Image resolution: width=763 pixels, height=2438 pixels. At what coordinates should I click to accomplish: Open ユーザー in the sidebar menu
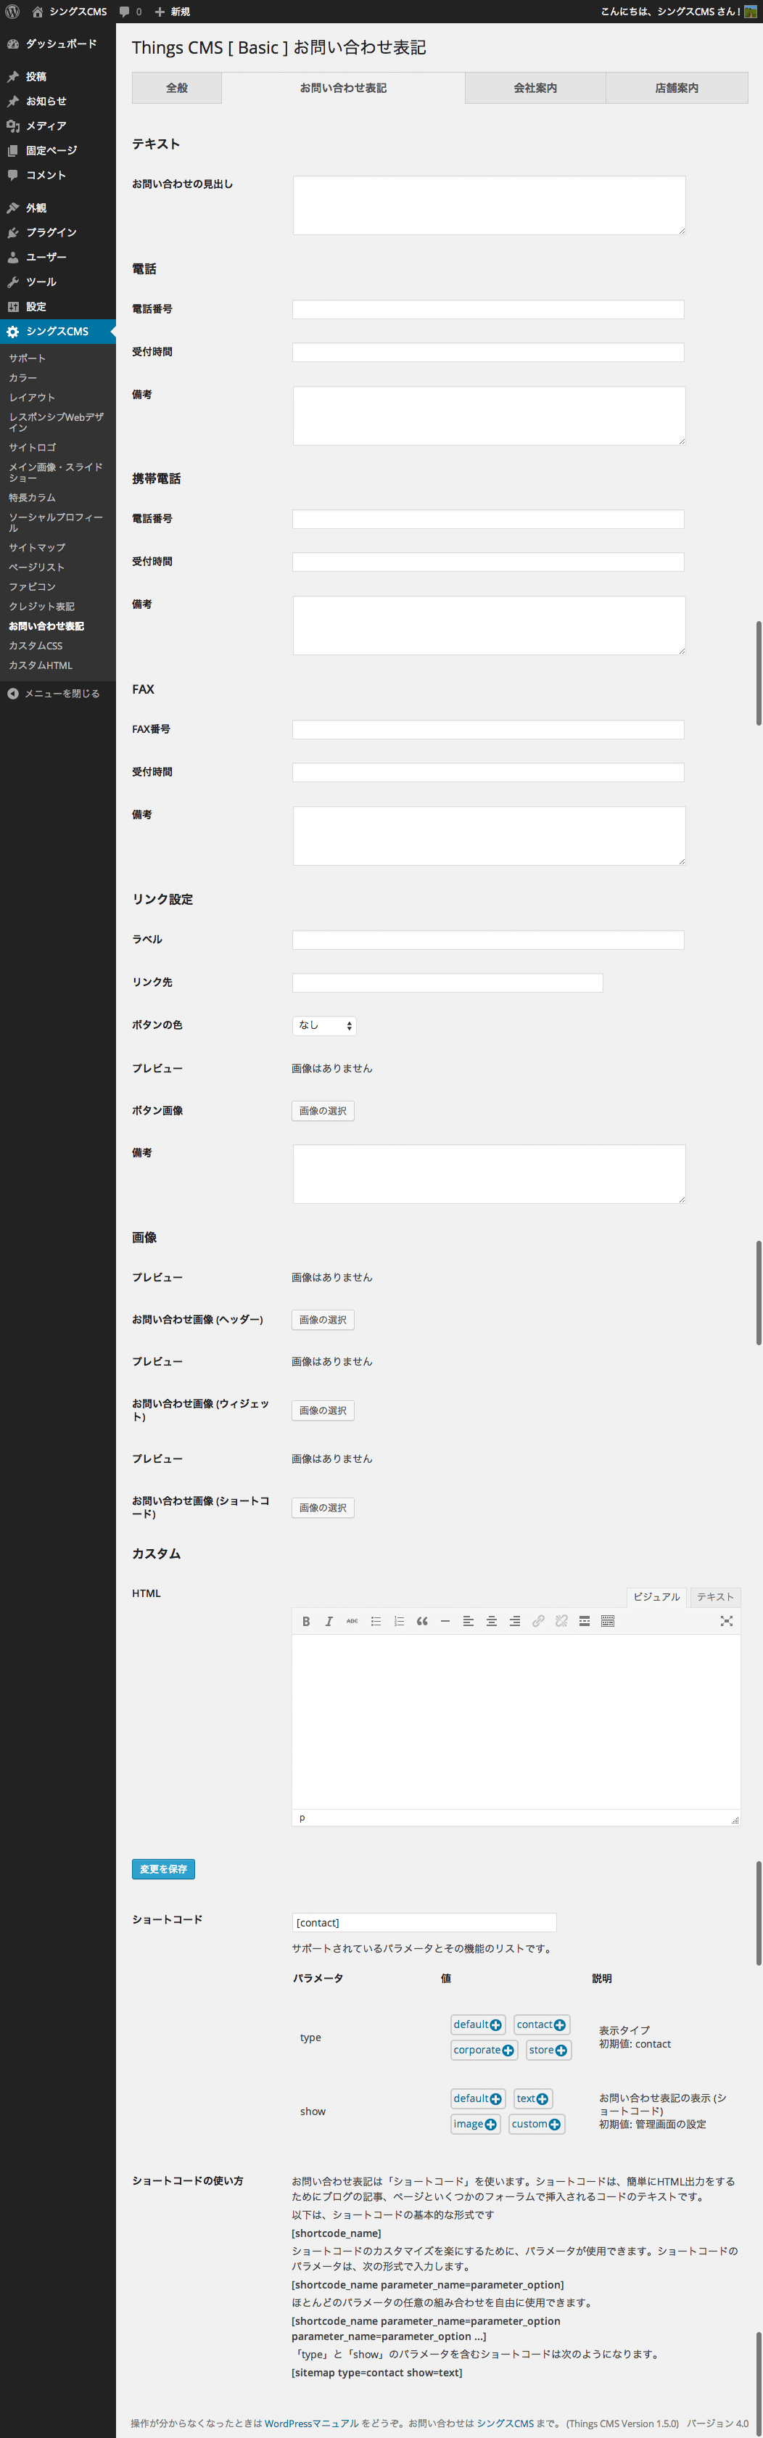tap(58, 256)
